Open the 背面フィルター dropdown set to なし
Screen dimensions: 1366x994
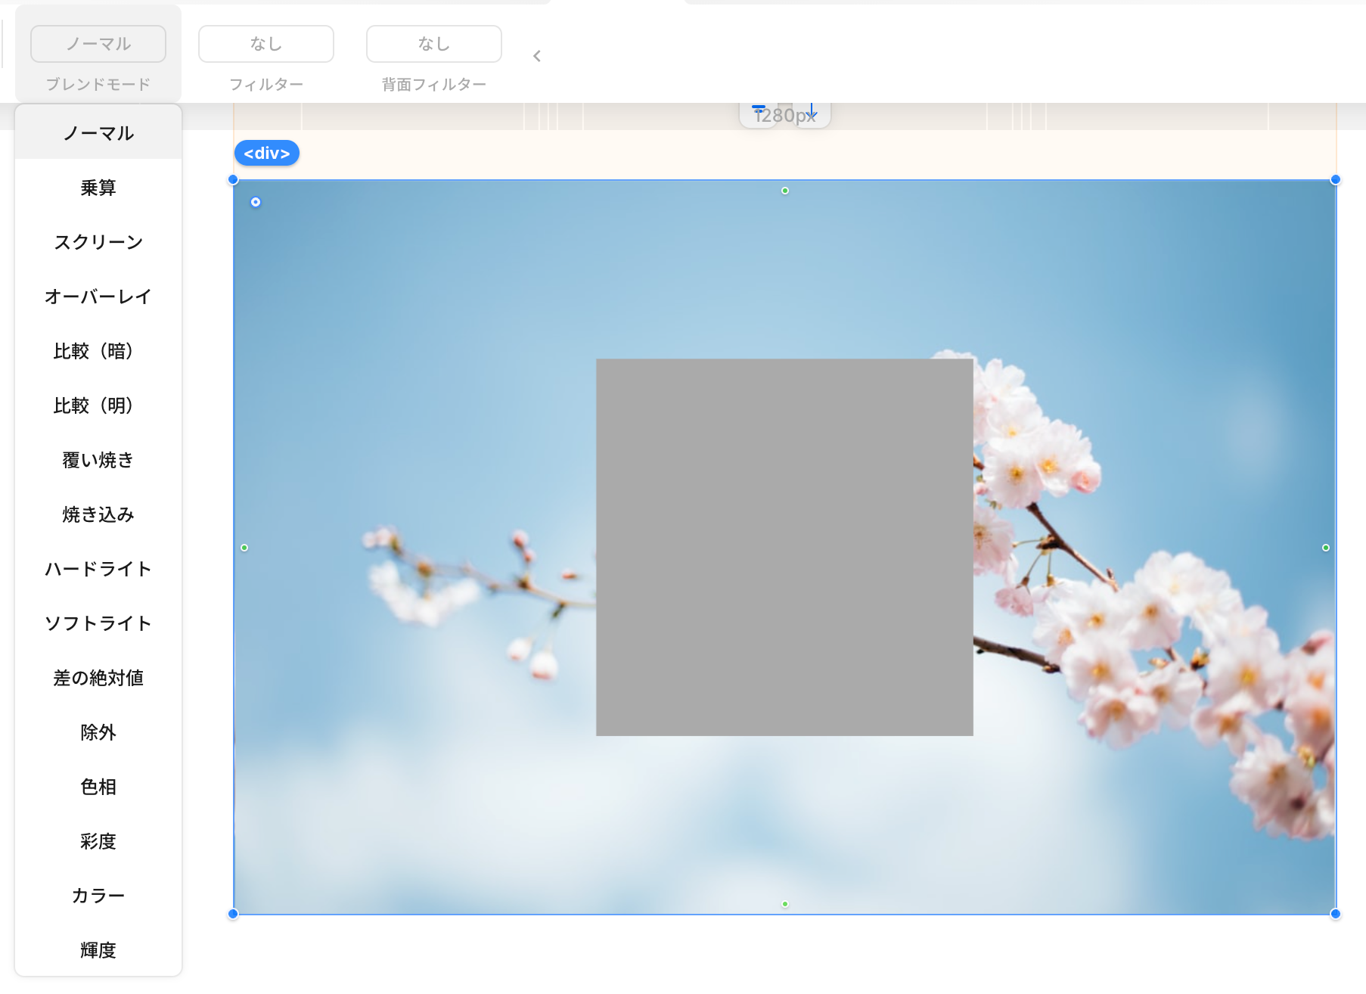pyautogui.click(x=434, y=44)
